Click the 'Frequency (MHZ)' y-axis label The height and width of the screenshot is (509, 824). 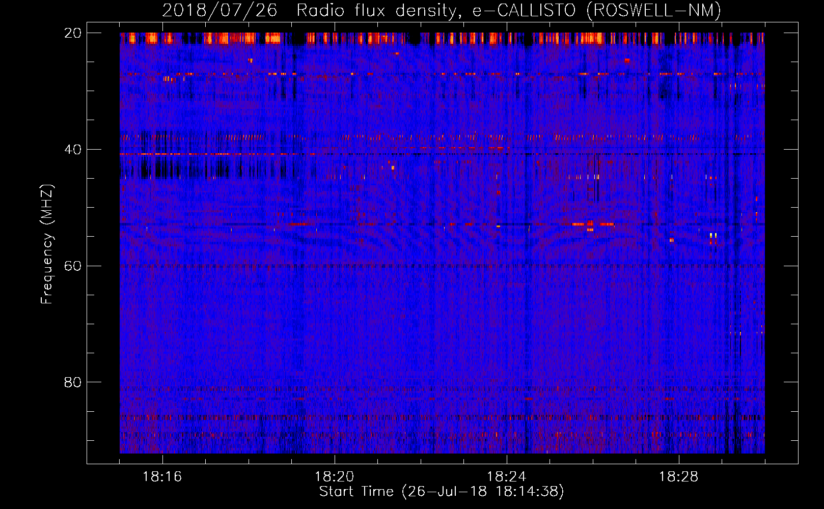coord(47,244)
